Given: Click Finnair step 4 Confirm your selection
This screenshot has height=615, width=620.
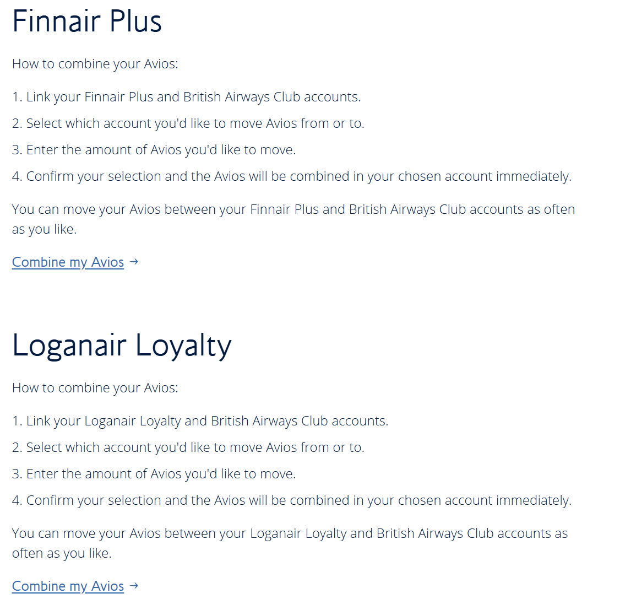Looking at the screenshot, I should click(292, 176).
